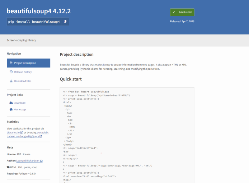The width and height of the screenshot is (249, 183).
Task: Click the Screen-scraping library summary
Action: (x=21, y=40)
